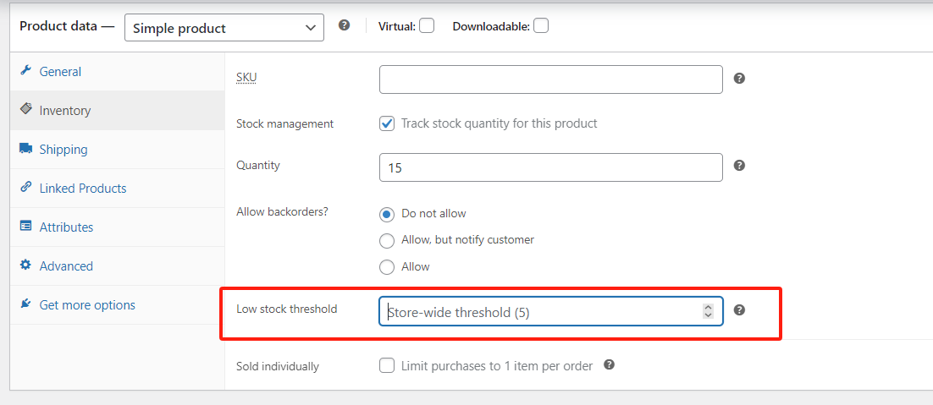Check Limit purchases to 1 item per order
Viewport: 933px width, 405px height.
[x=387, y=366]
